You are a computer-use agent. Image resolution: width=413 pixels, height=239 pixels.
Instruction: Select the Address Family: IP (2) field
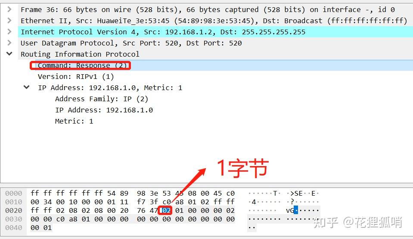coord(101,99)
